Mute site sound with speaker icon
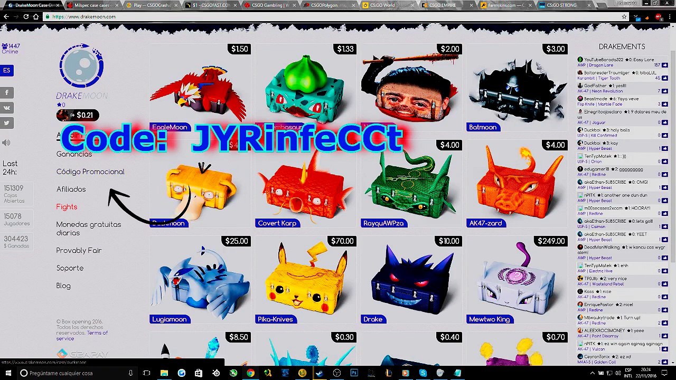 pyautogui.click(x=6, y=142)
